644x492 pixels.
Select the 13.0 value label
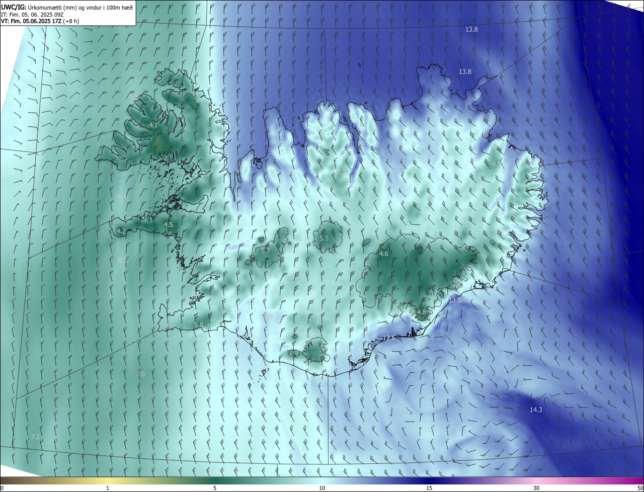[x=454, y=300]
